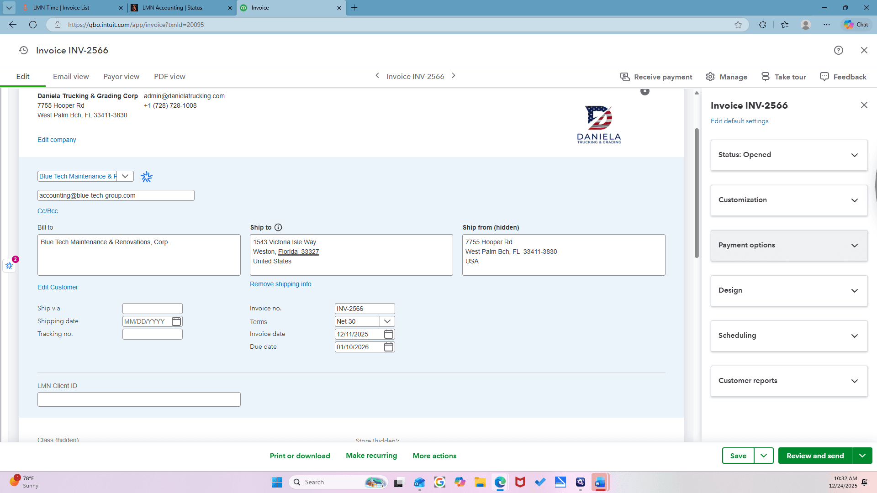Switch to PDF view tab
The width and height of the screenshot is (877, 493).
coord(169,77)
